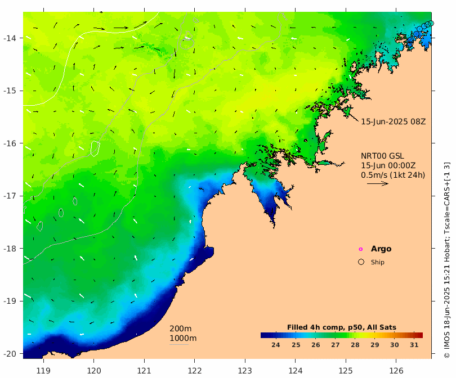Screen dimensions: 456x378
Task: Click the latitude label -19
Action: click(10, 301)
